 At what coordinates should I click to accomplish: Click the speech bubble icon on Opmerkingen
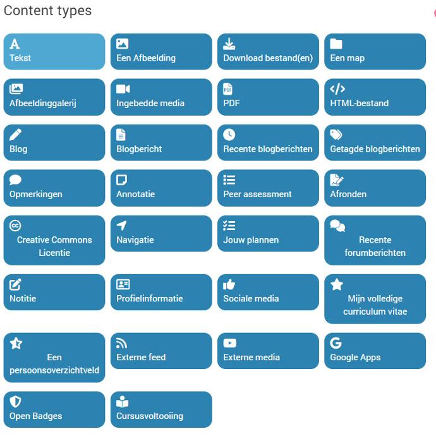pos(16,180)
